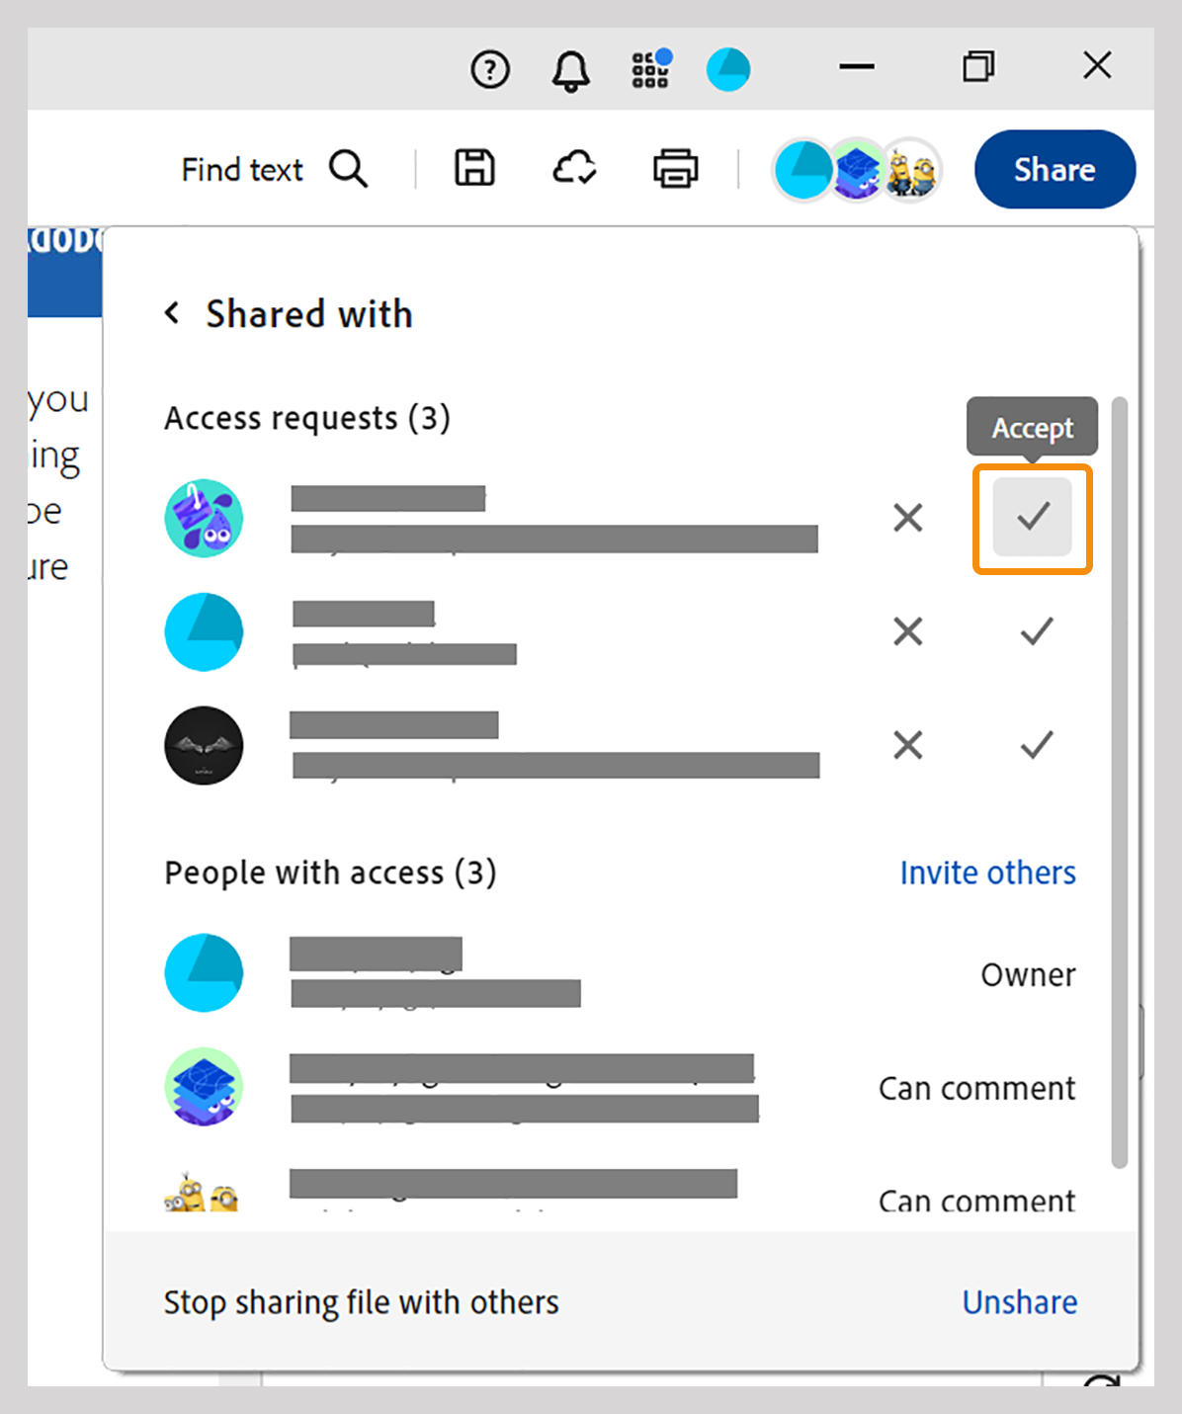
Task: Click the Unshare link
Action: pos(1019,1302)
